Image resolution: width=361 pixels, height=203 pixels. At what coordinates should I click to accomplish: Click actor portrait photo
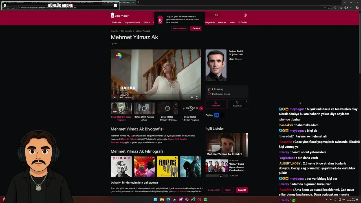(x=216, y=65)
